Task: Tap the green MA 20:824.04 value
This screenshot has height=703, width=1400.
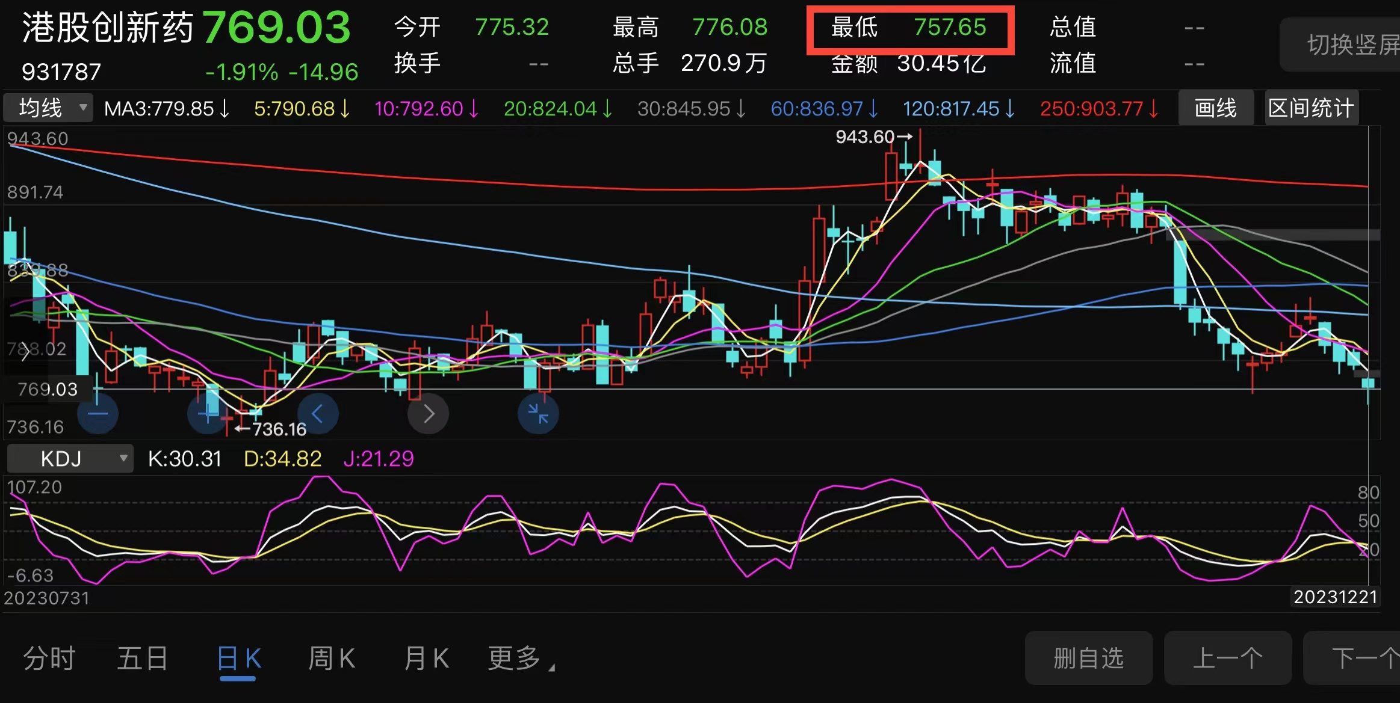Action: [558, 109]
